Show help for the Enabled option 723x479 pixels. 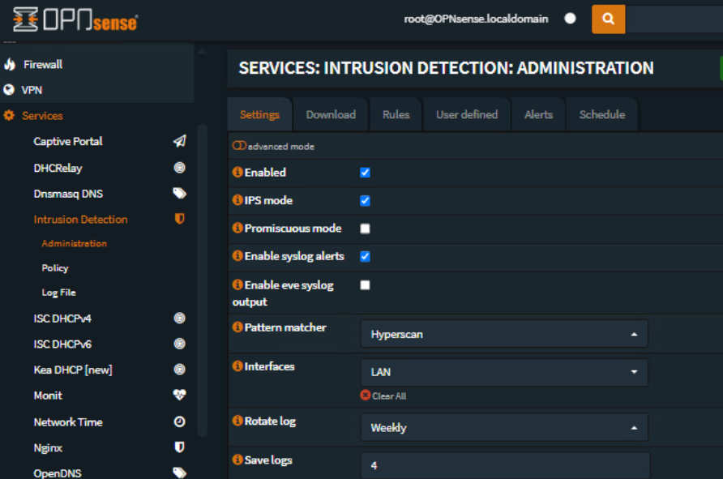pyautogui.click(x=237, y=172)
